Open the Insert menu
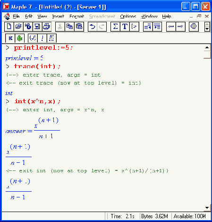212x222 pixels. click(x=58, y=17)
